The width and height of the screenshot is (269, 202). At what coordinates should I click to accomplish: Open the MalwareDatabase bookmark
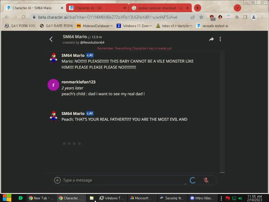tap(95, 26)
